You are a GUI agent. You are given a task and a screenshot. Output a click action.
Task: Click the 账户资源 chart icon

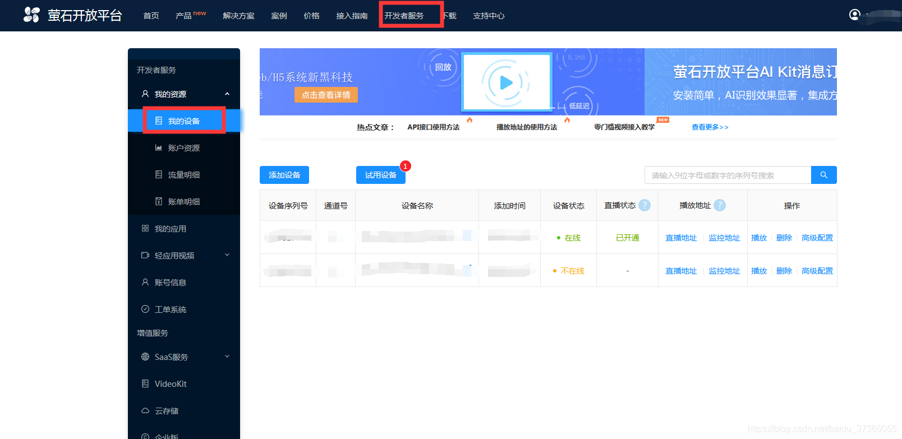(159, 147)
